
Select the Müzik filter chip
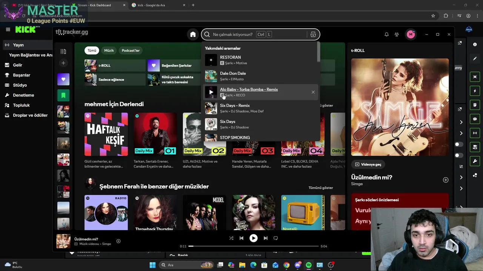(x=109, y=50)
